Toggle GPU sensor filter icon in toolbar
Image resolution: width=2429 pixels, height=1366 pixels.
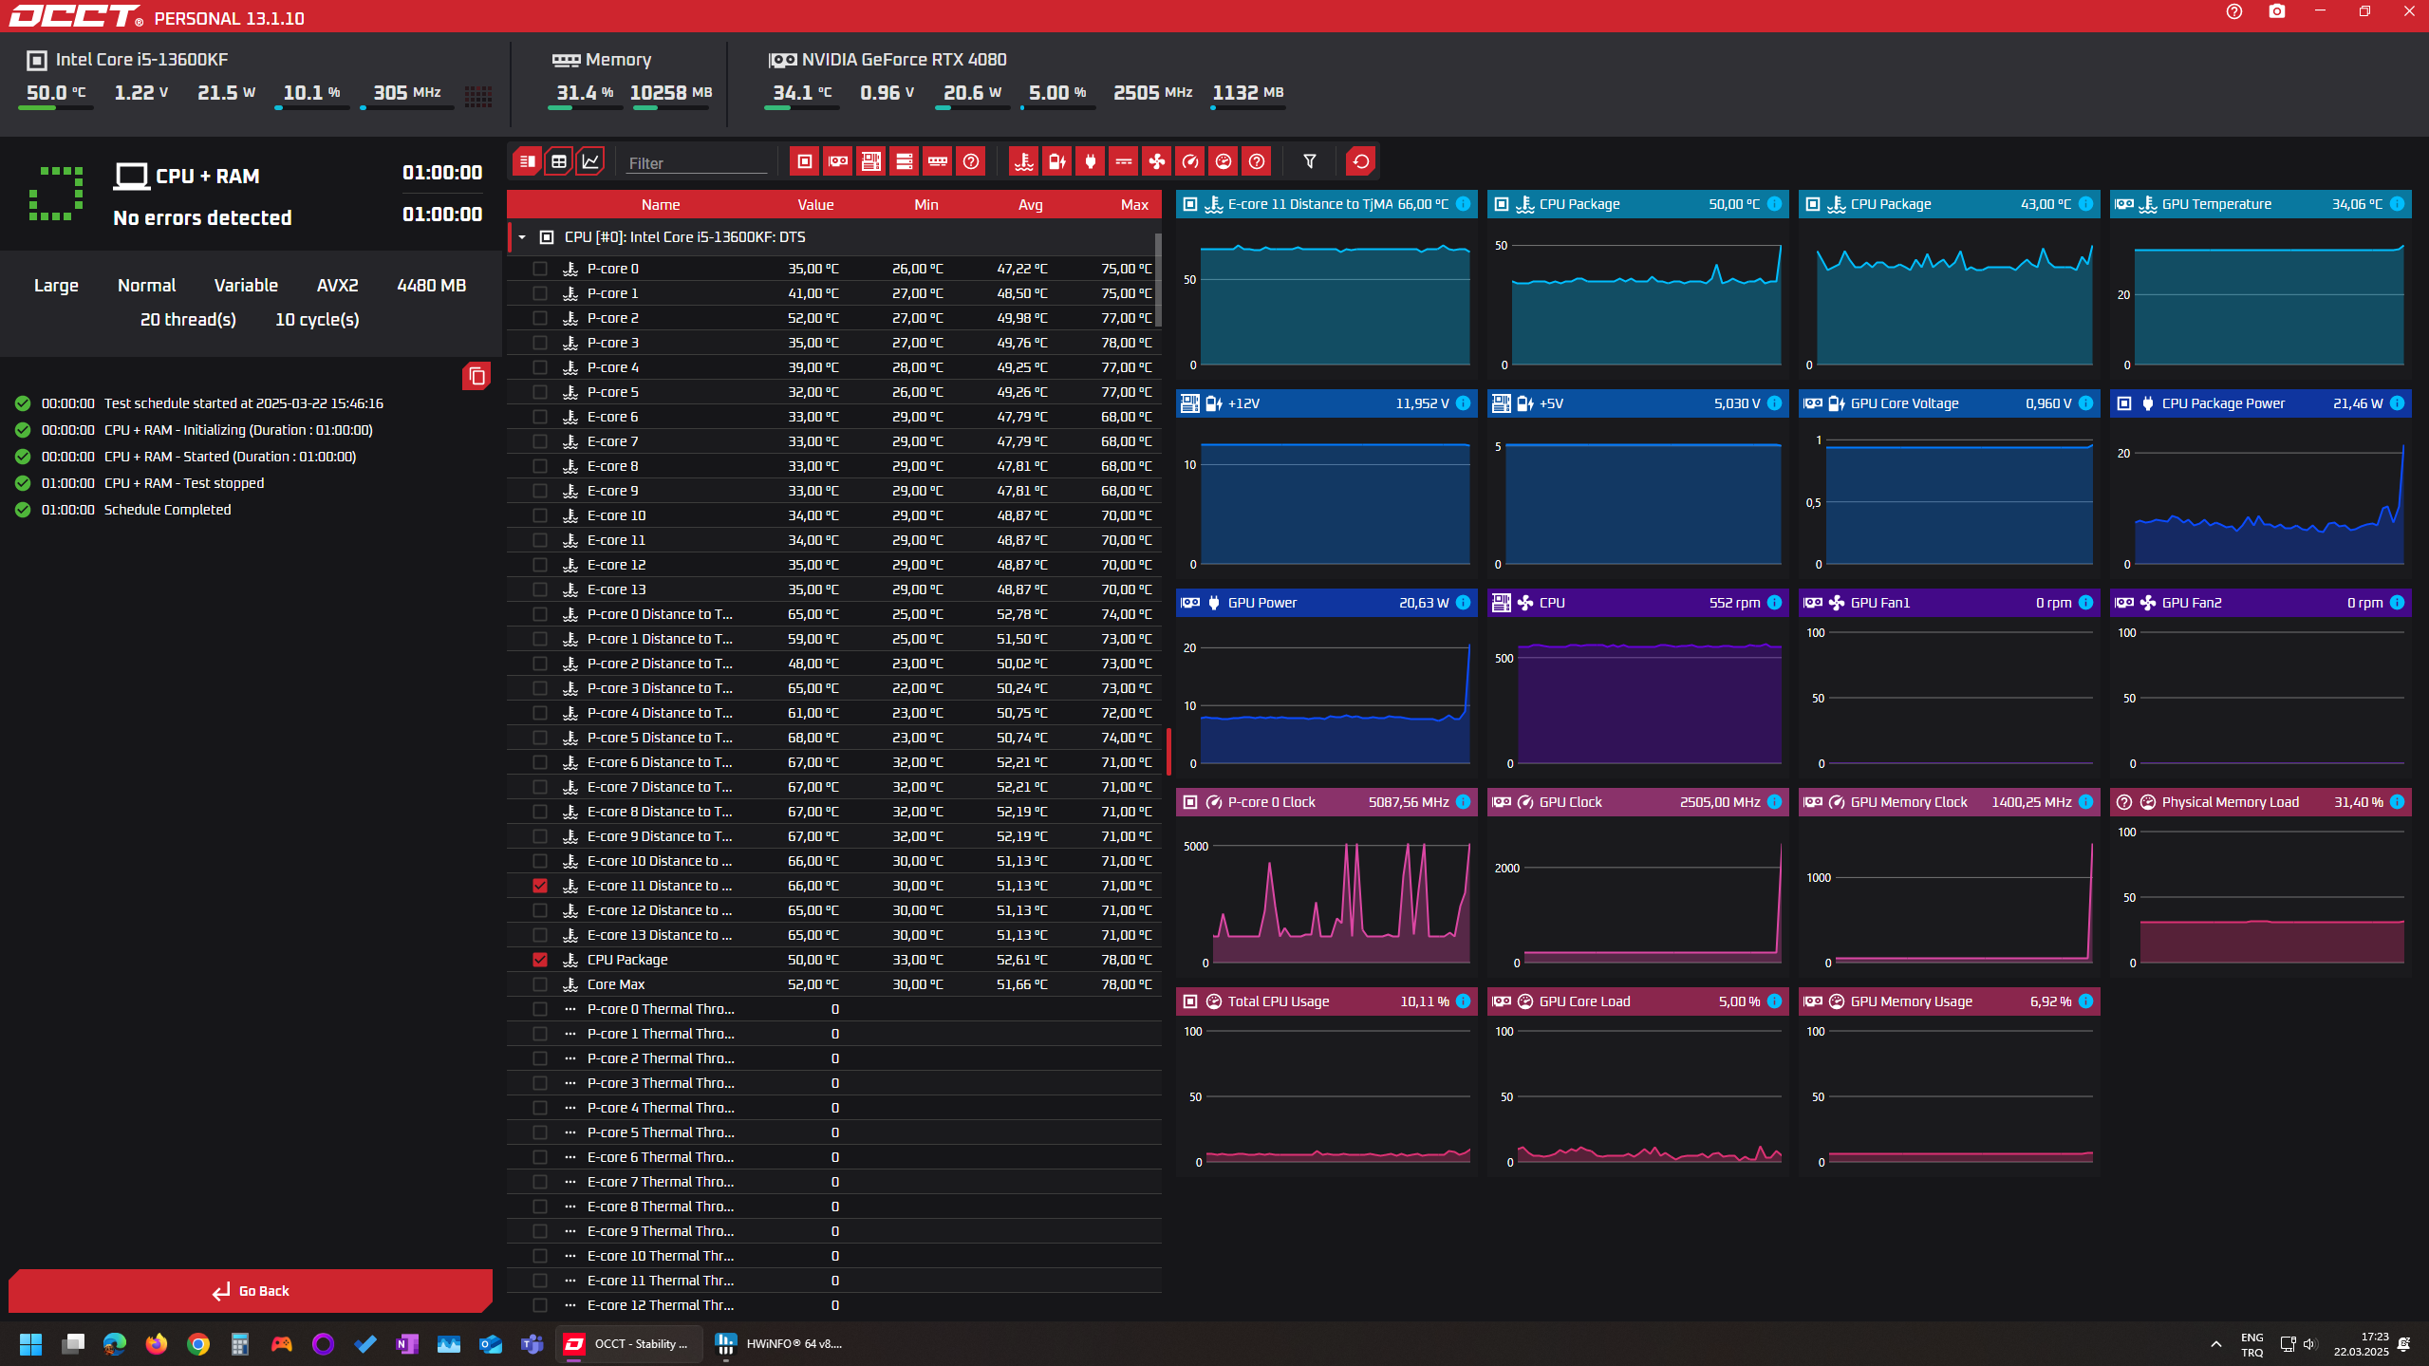838,161
